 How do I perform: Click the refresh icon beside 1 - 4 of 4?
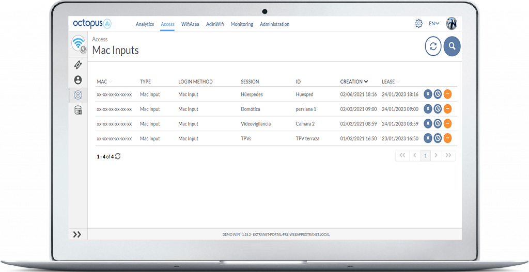[x=118, y=156]
